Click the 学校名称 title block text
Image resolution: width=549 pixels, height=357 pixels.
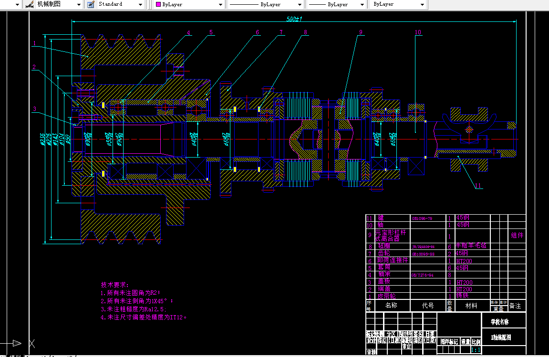499,322
